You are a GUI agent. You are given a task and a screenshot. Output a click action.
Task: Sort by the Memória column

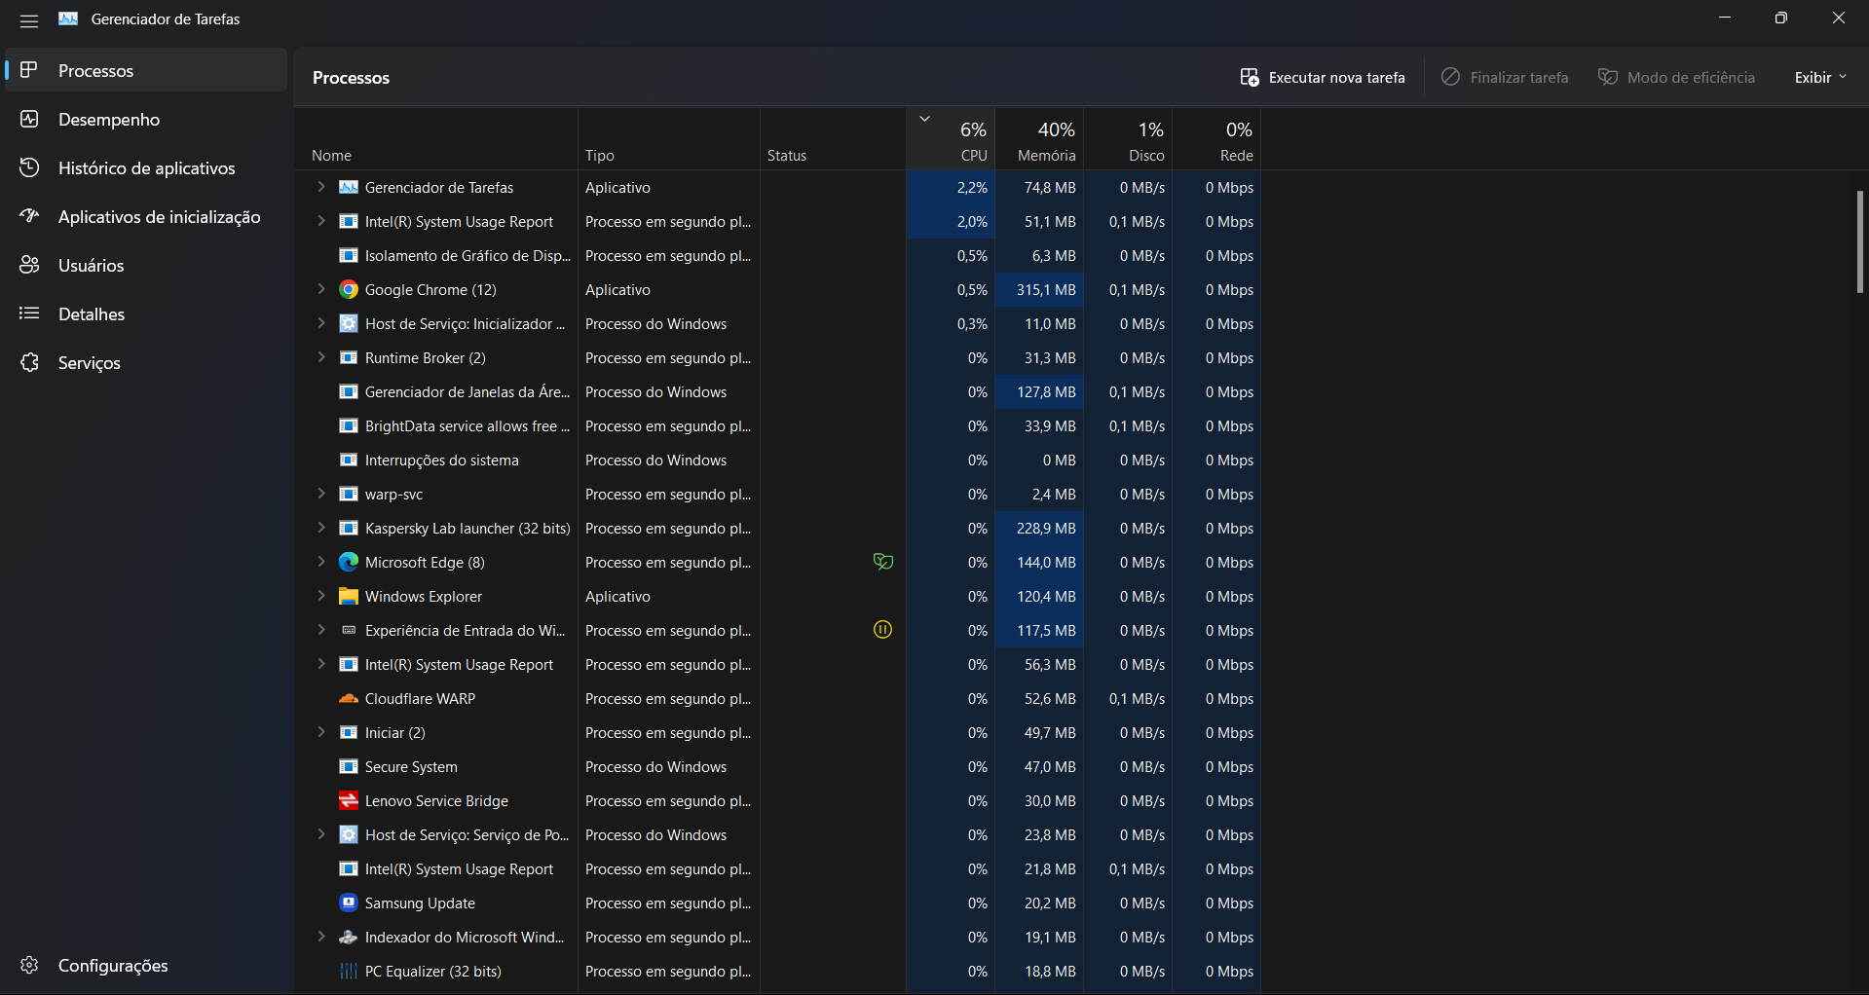tap(1039, 139)
